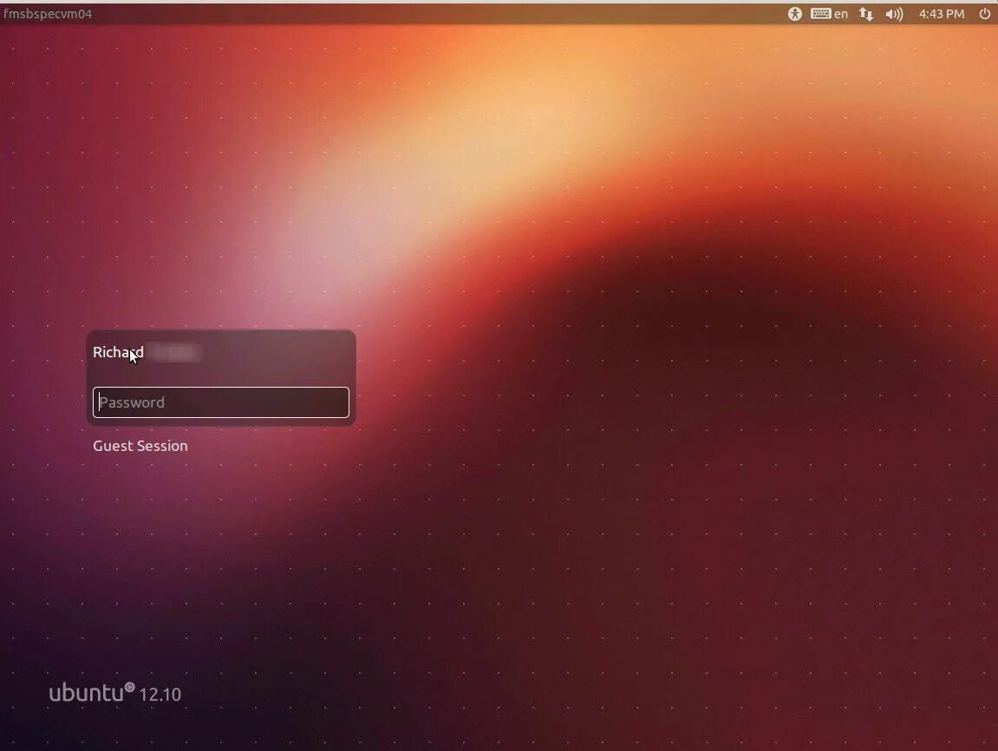Click the Password input field
Image resolution: width=998 pixels, height=751 pixels.
tap(221, 402)
